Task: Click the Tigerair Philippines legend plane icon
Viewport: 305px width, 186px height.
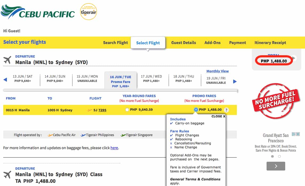Action: coord(83,135)
